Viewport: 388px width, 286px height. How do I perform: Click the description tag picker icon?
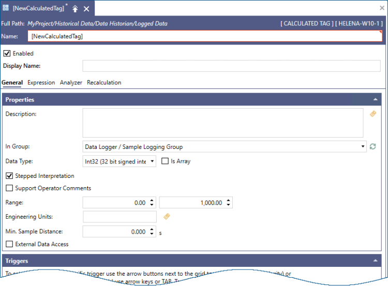pyautogui.click(x=373, y=114)
